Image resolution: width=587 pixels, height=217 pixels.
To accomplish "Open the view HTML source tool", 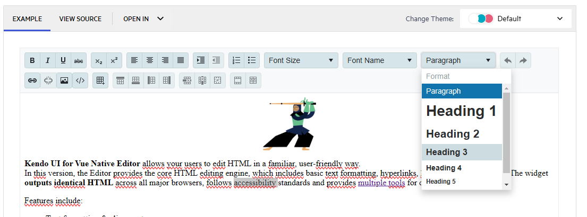I will [x=80, y=80].
